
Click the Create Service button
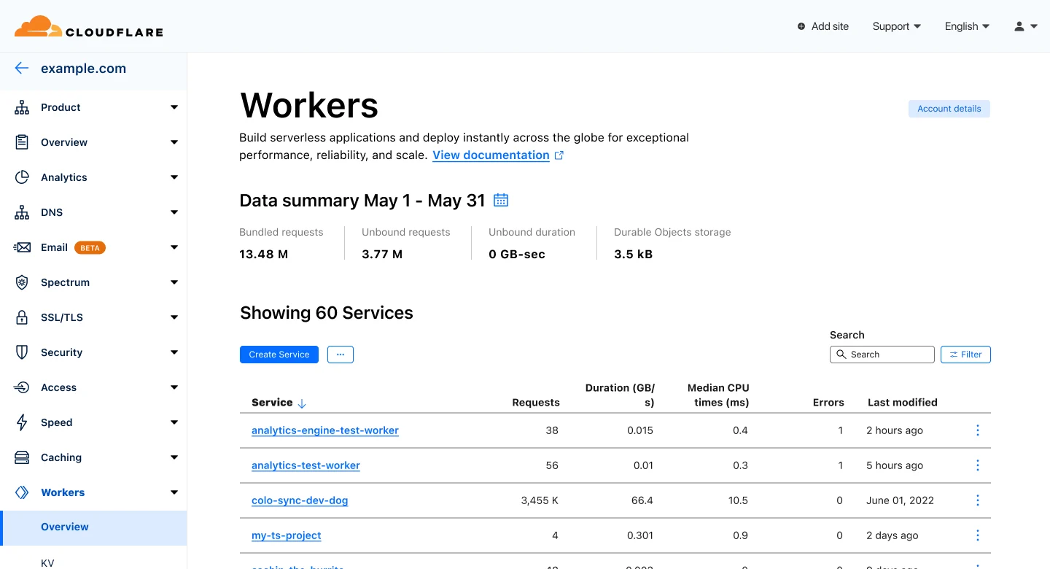point(279,355)
